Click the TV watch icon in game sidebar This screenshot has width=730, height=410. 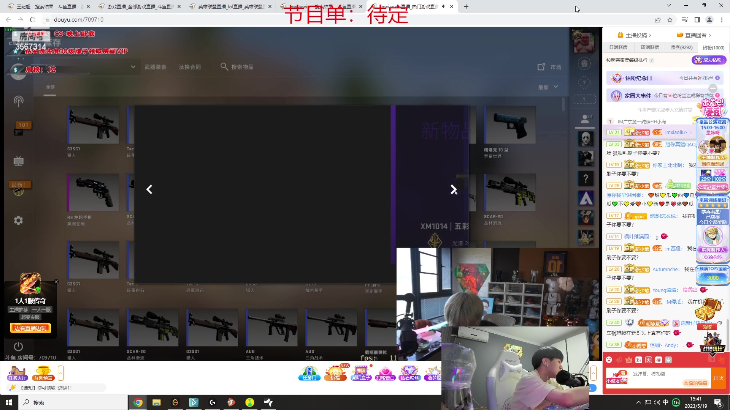pos(18,161)
